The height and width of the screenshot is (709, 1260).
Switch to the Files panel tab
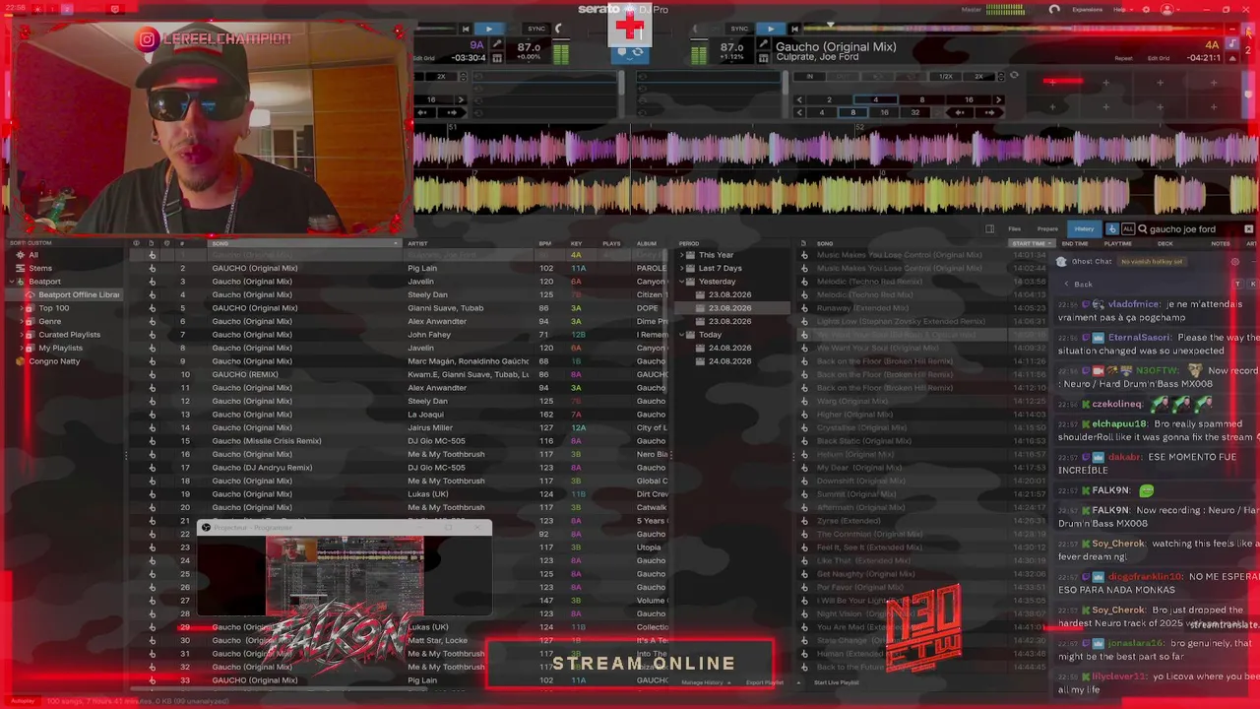[x=1014, y=229]
